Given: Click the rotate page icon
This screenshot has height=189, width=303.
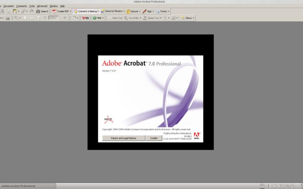Looking at the screenshot, I should click(x=73, y=18).
